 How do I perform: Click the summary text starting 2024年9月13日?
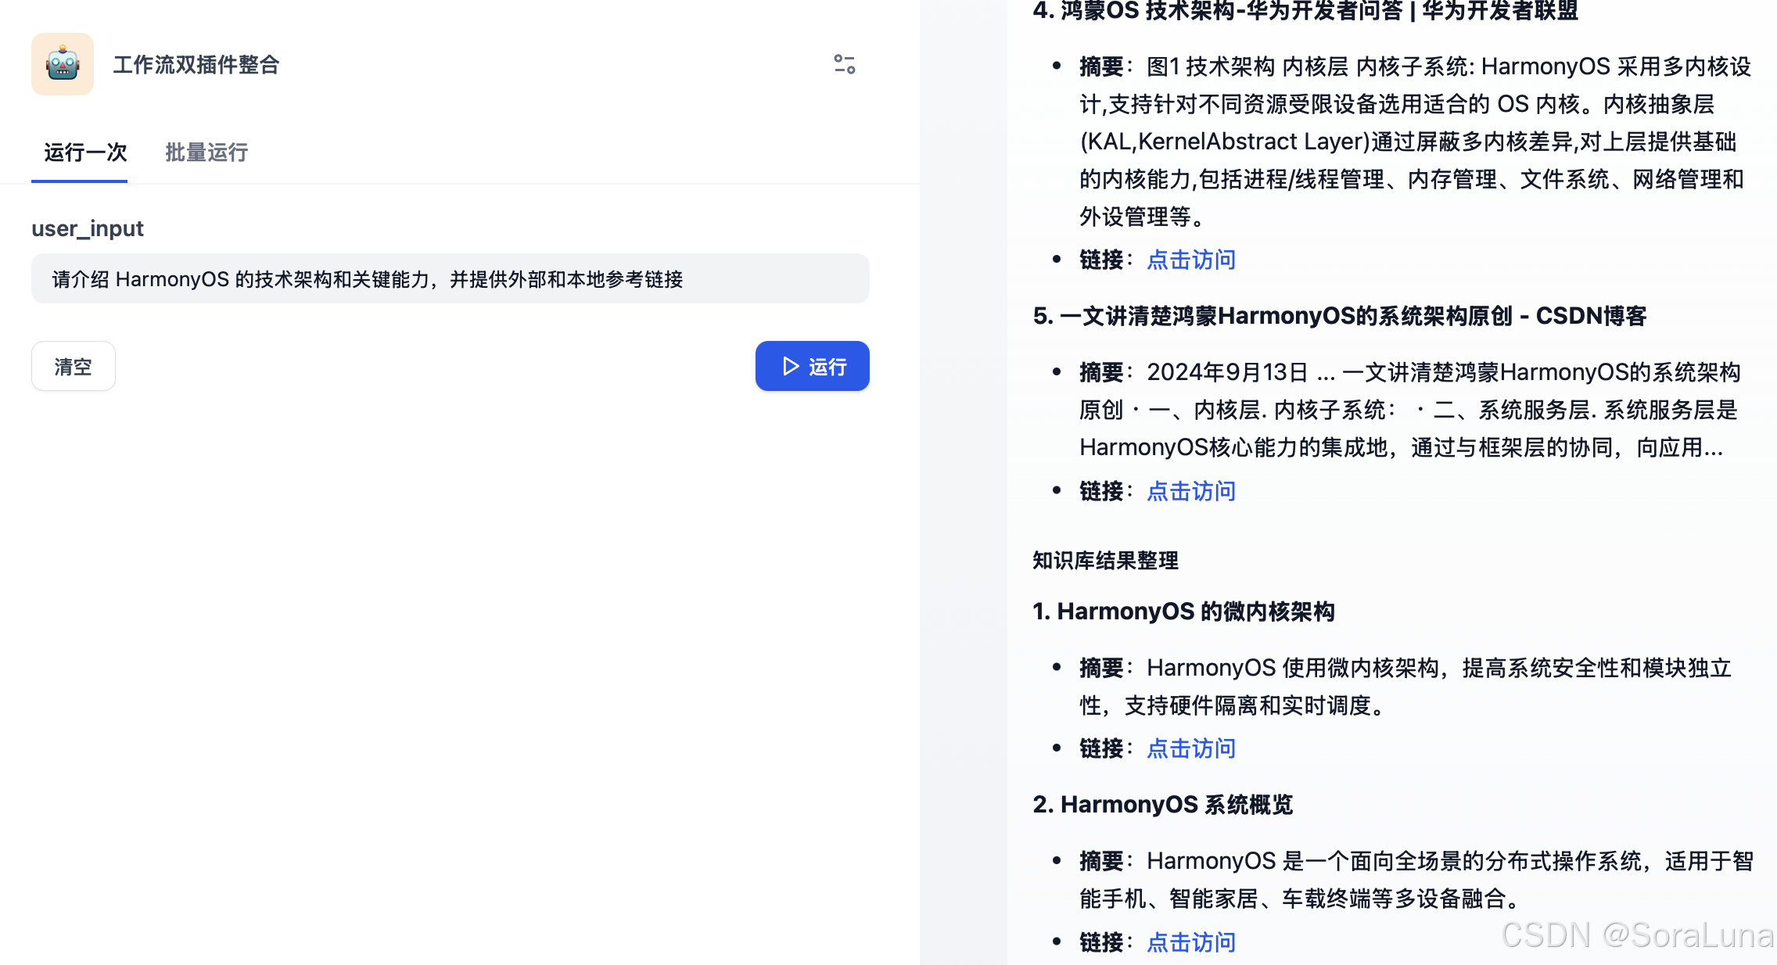point(1408,410)
